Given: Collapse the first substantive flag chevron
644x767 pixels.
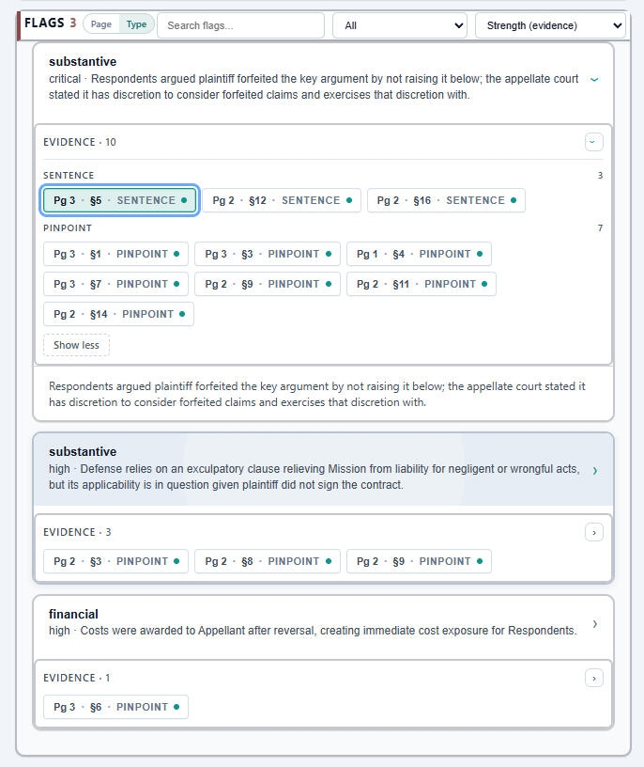Looking at the screenshot, I should [594, 80].
